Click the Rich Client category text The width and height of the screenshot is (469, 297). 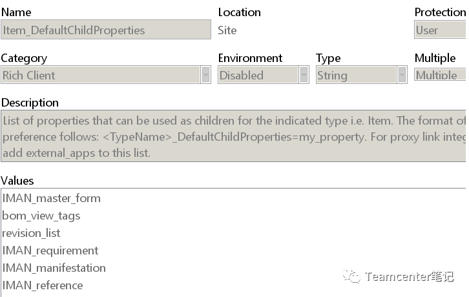point(29,75)
